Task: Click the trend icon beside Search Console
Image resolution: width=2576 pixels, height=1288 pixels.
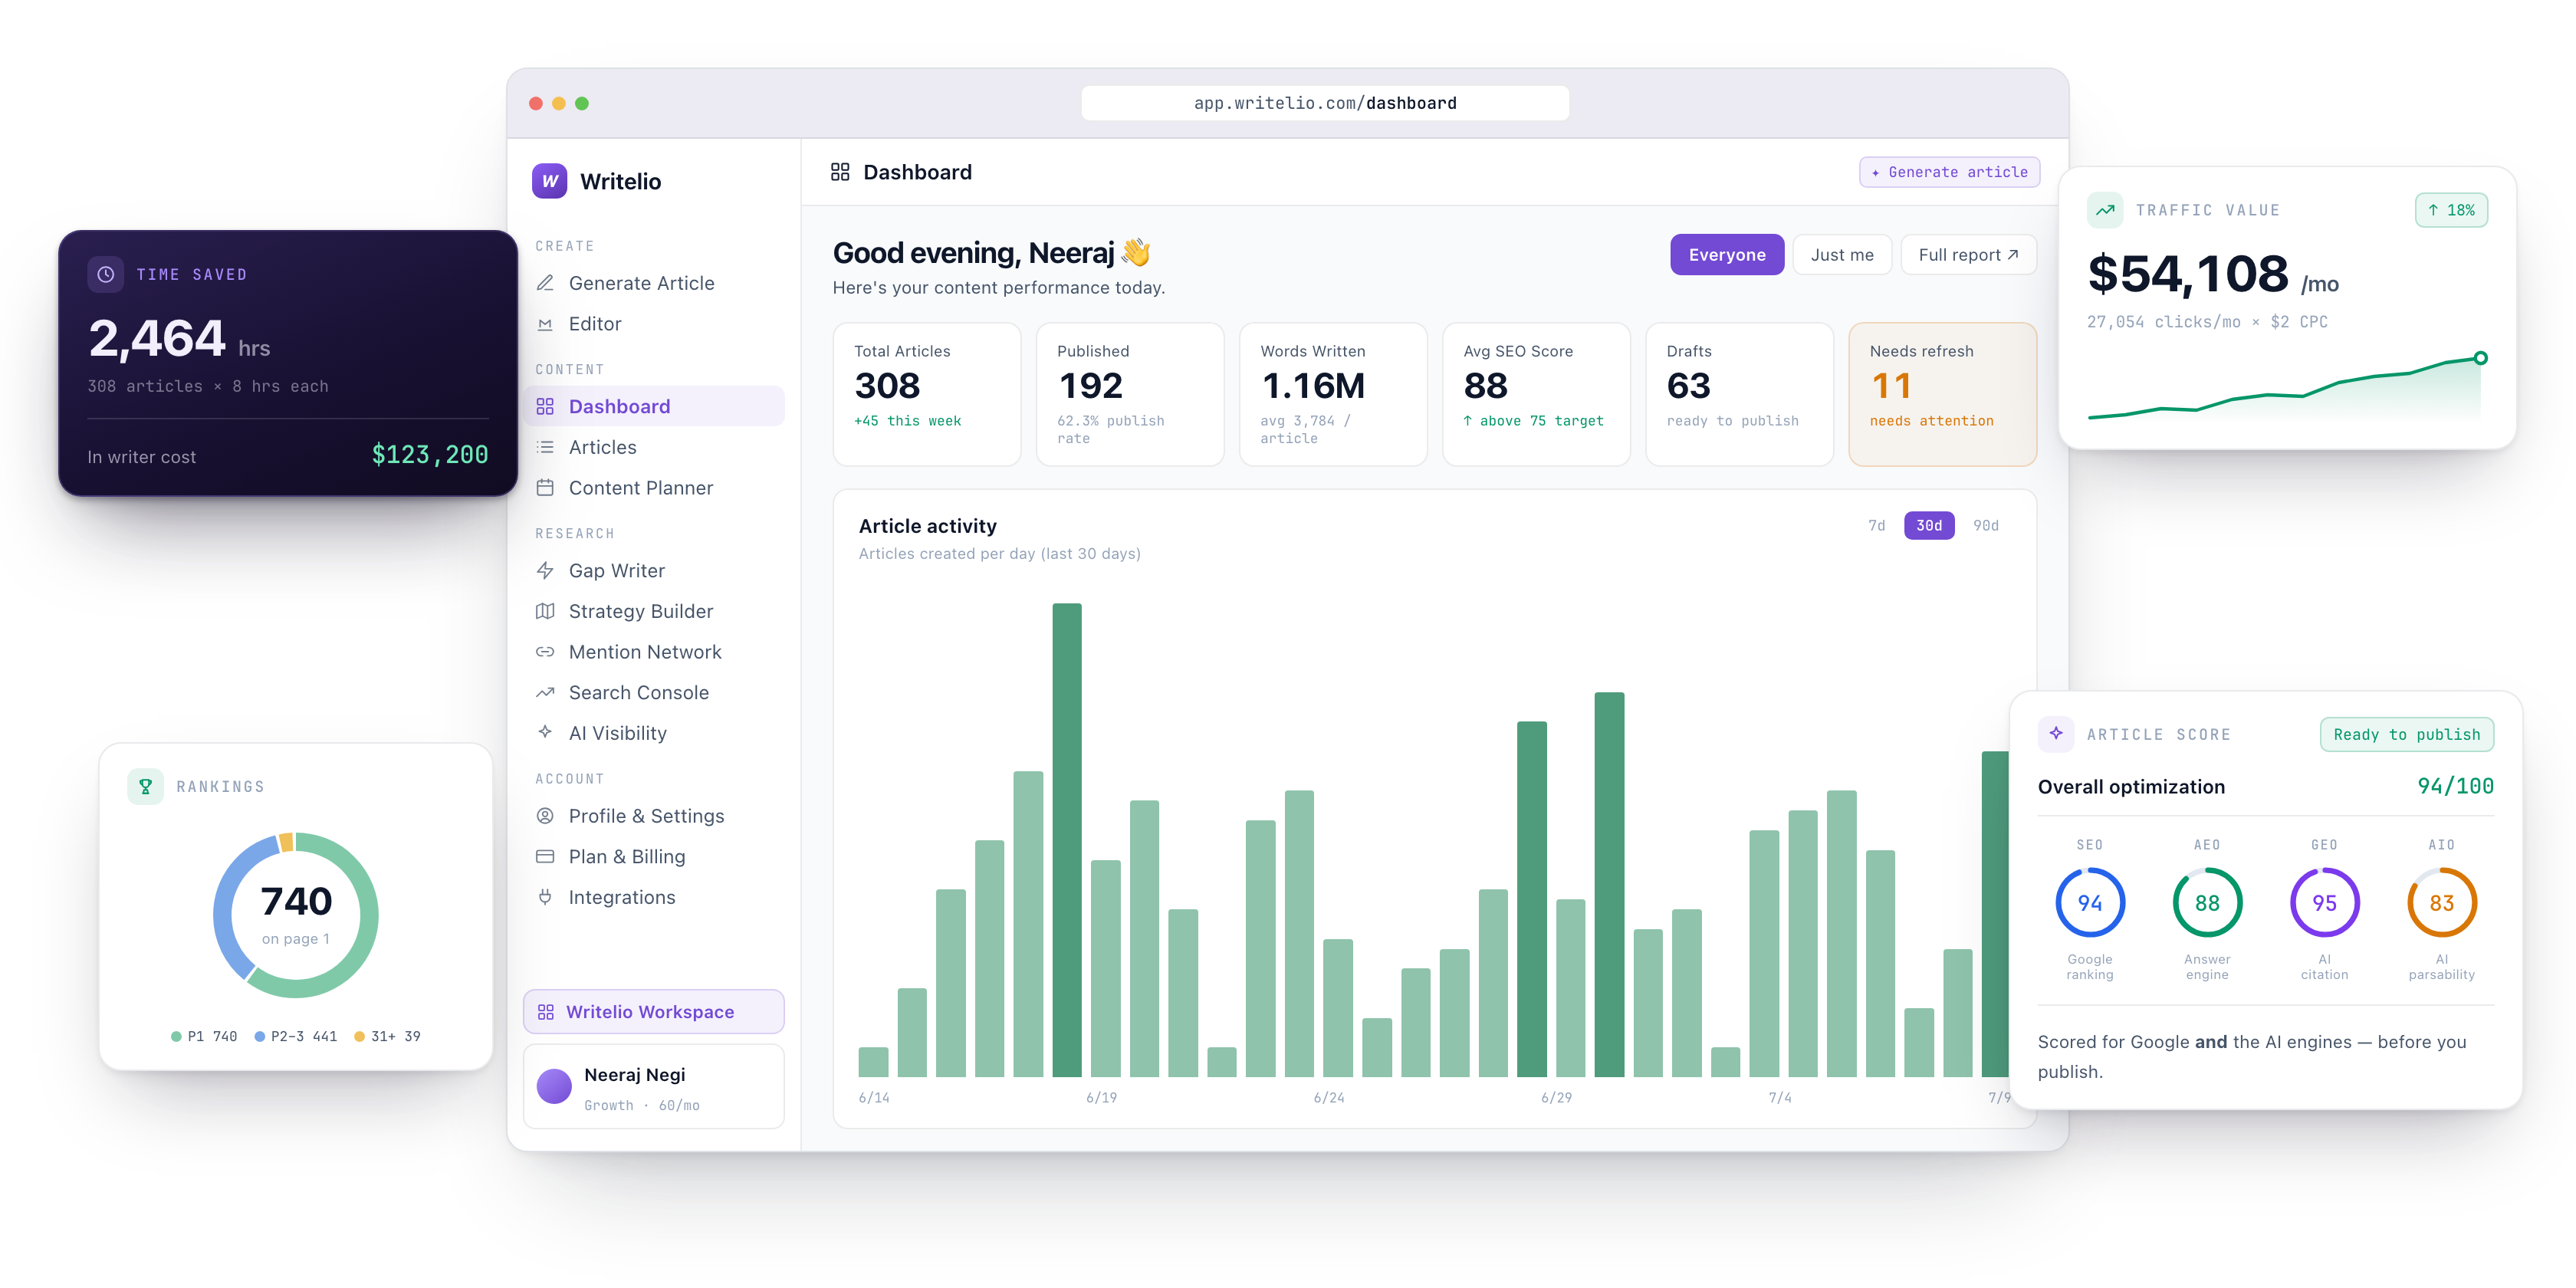Action: click(x=545, y=692)
